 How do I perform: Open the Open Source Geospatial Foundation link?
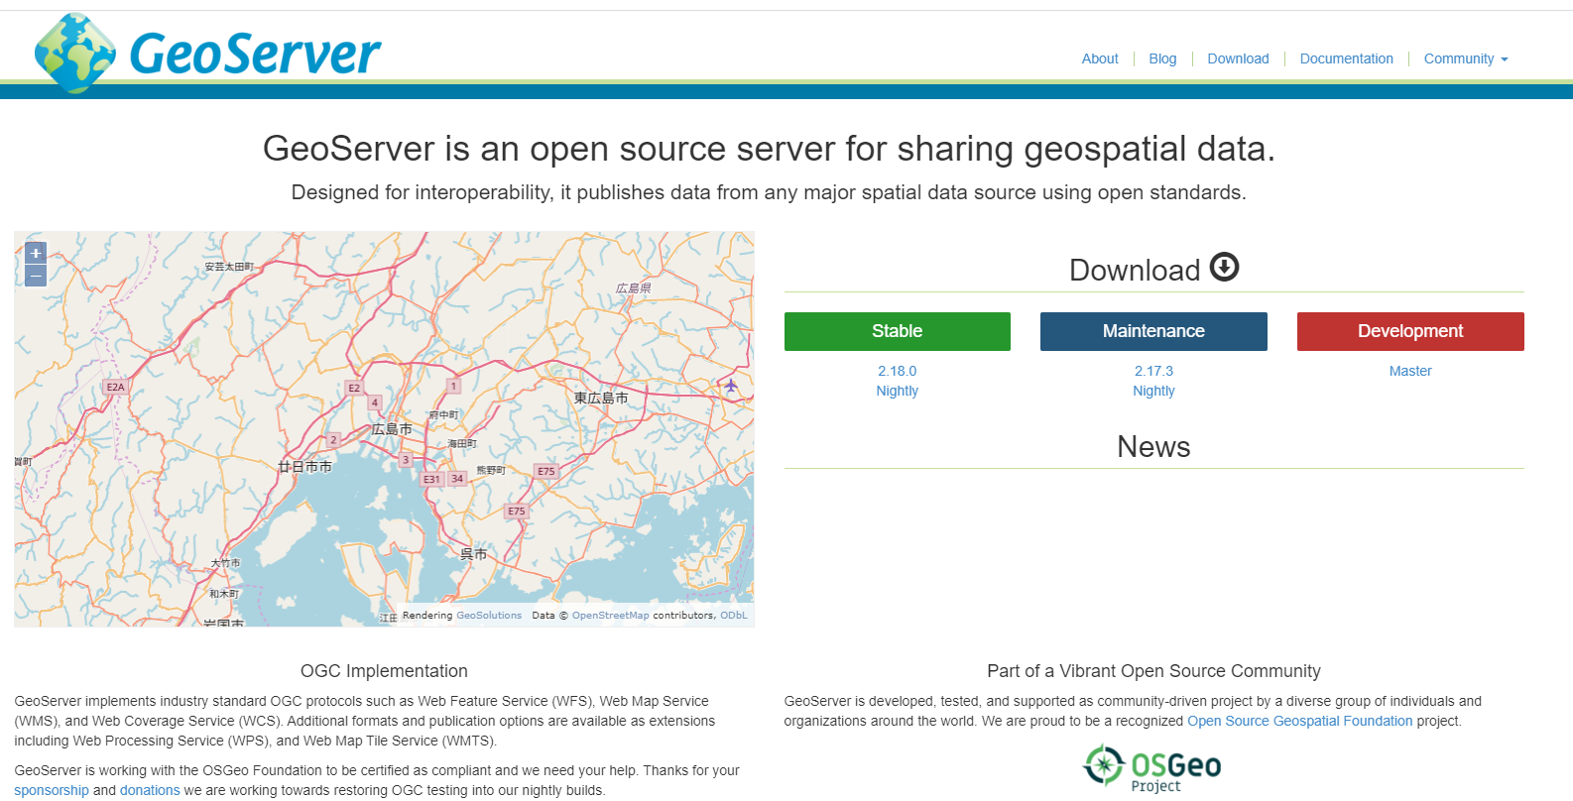[1300, 721]
